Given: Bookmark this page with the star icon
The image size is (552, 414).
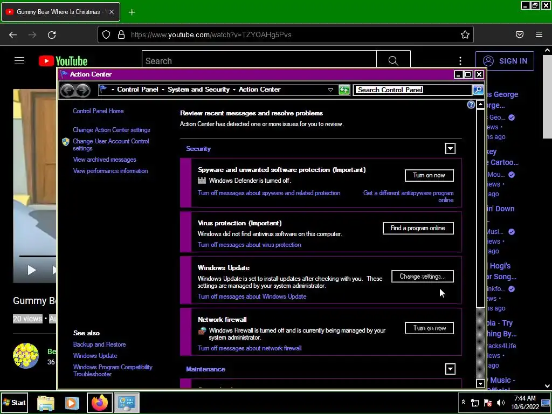Looking at the screenshot, I should pos(465,34).
